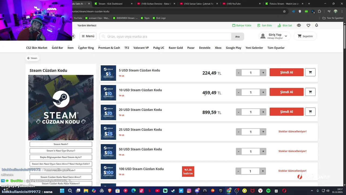Image resolution: width=346 pixels, height=195 pixels.
Task: Go back via Steam breadcrumb button
Action: coord(32,58)
